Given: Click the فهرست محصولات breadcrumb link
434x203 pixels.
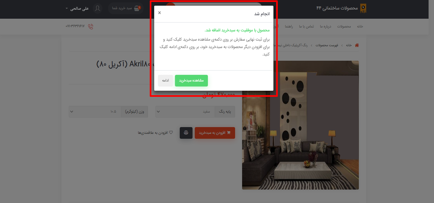Looking at the screenshot, I should [x=327, y=45].
